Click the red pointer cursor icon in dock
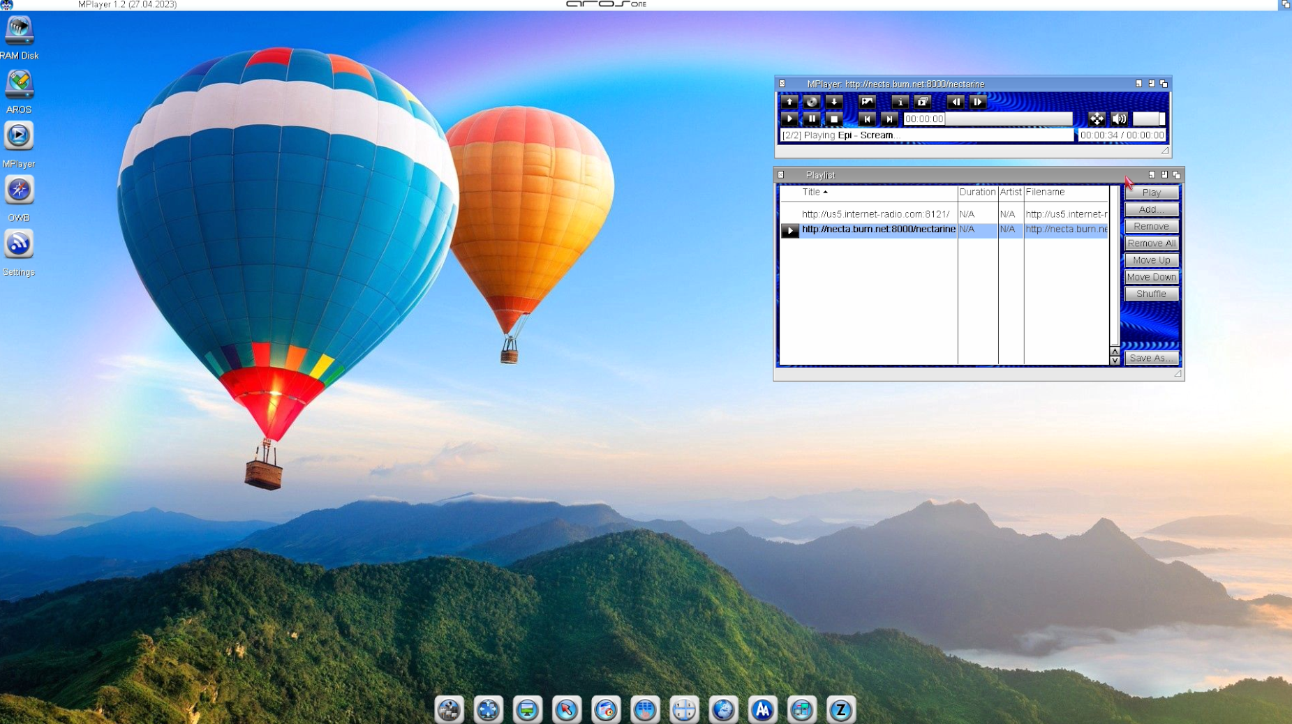 (567, 709)
